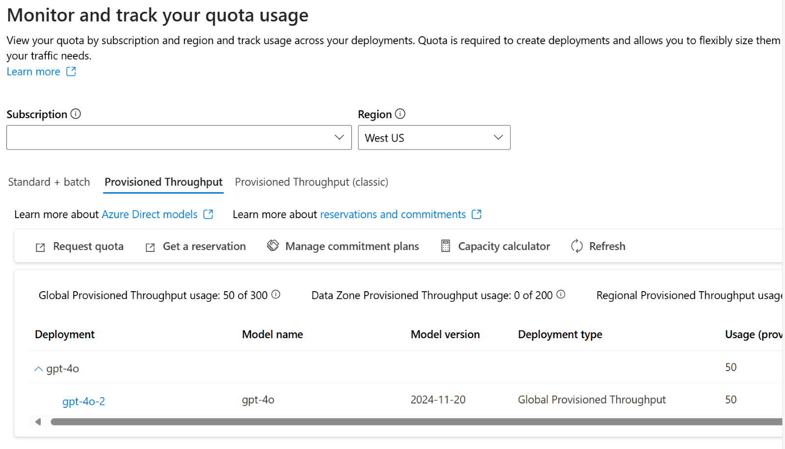Select Provisioned Throughput (classic) tab
Screen dimensions: 785x449
(312, 182)
